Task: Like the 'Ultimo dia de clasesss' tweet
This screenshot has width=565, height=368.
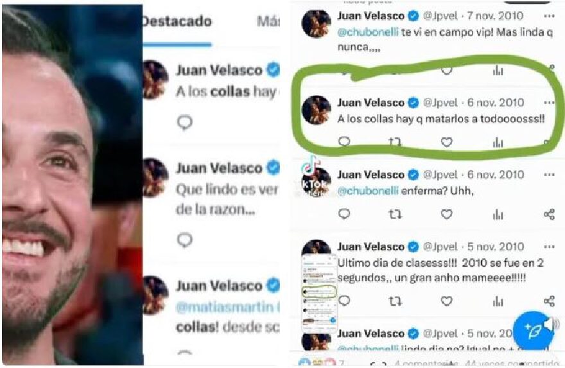Action: [446, 301]
